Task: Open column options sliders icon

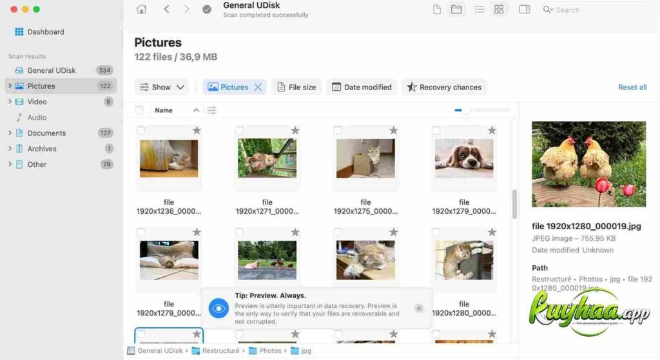Action: (x=211, y=110)
